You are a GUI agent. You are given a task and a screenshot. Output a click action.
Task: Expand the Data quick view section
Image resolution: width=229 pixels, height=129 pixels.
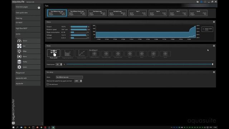coord(28,13)
